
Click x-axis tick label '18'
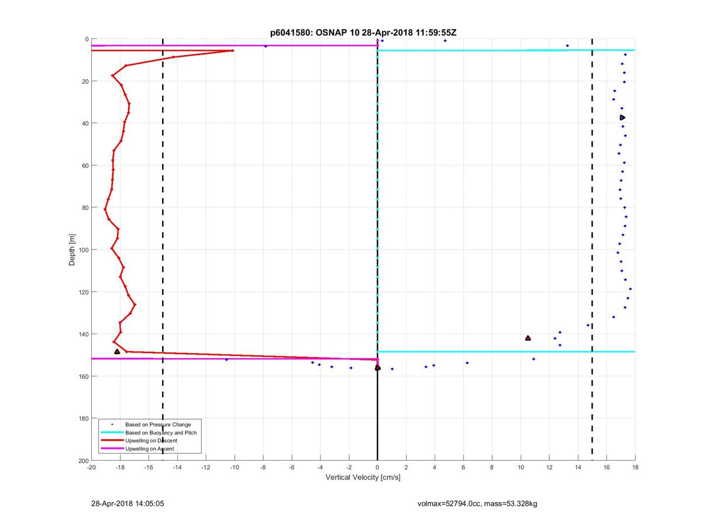tap(635, 468)
